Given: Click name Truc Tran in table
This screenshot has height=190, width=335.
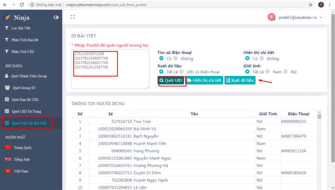Looking at the screenshot, I should click(142, 122).
